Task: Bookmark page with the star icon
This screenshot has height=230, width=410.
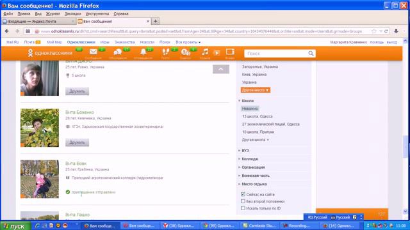Action: coord(373,31)
